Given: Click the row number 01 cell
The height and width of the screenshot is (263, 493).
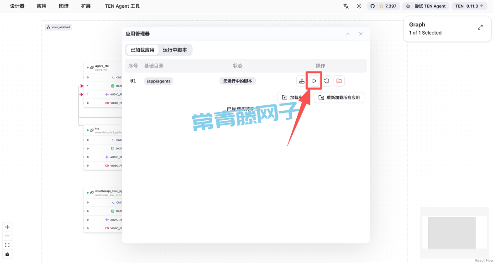Looking at the screenshot, I should coord(133,81).
